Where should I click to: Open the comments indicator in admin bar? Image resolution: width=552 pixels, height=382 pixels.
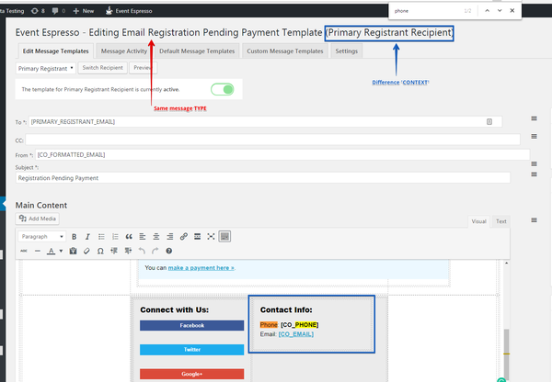[59, 11]
